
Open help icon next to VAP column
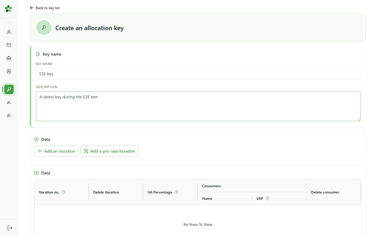point(268,198)
